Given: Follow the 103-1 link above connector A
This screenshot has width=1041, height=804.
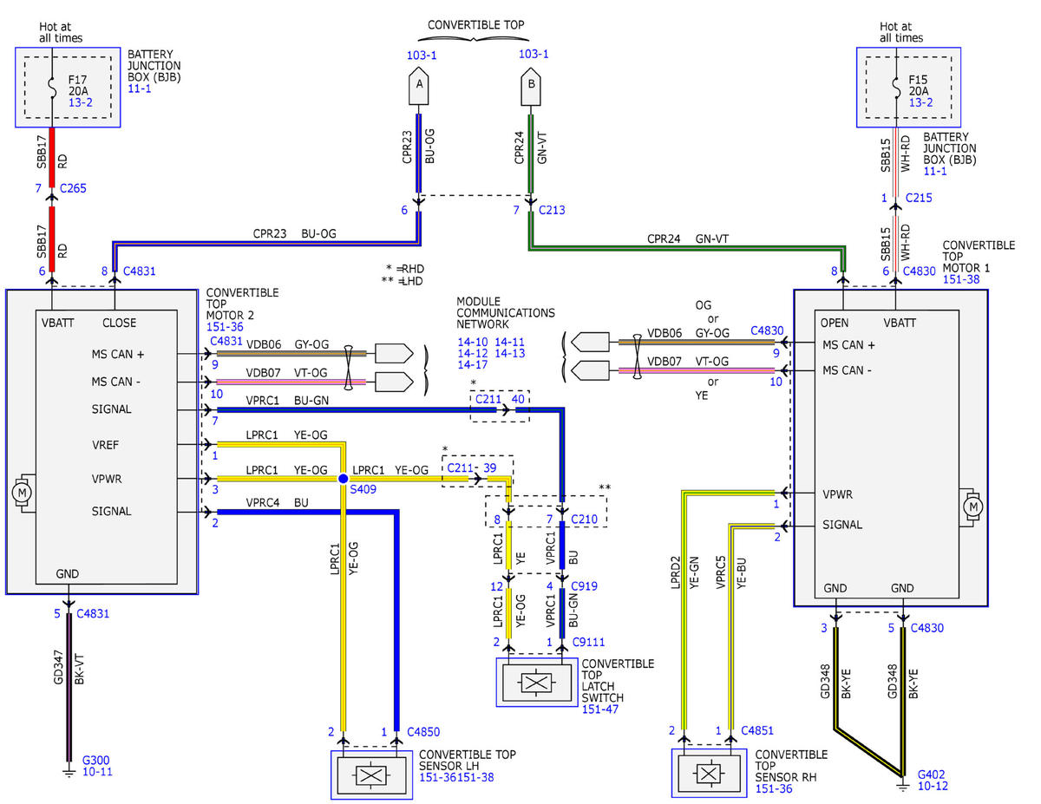Looking at the screenshot, I should pos(422,55).
